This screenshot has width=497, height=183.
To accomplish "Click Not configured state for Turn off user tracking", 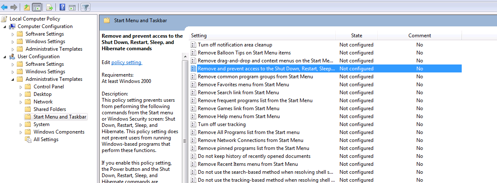I will point(356,124).
